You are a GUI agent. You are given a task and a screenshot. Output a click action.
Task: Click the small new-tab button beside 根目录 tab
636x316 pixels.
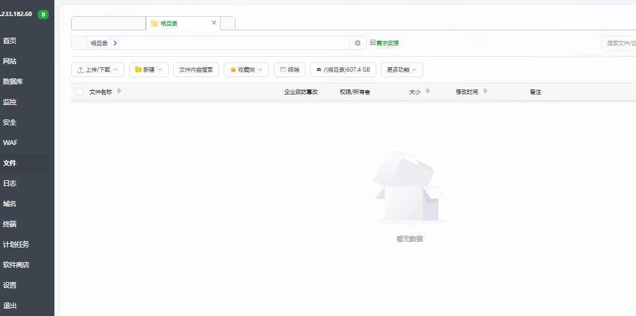227,23
